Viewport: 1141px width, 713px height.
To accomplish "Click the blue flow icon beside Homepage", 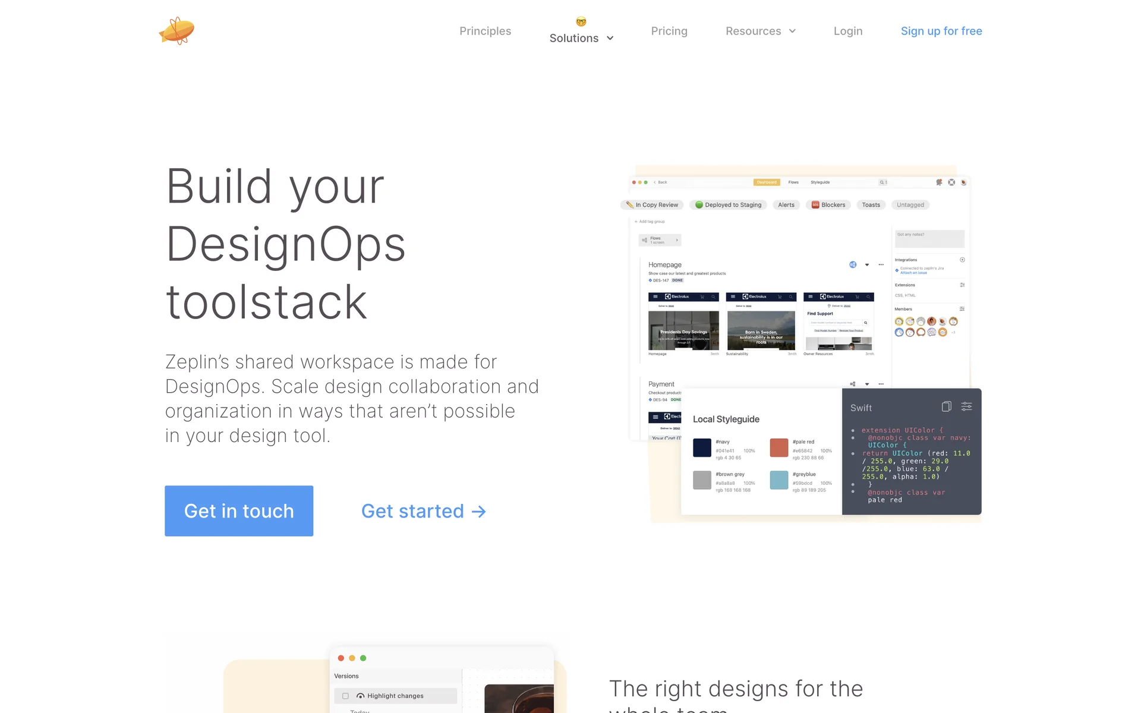I will 853,265.
